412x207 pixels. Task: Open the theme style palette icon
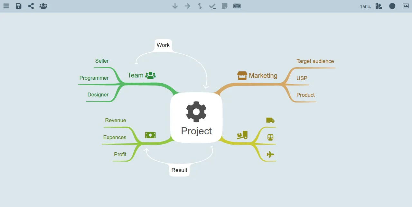point(379,6)
